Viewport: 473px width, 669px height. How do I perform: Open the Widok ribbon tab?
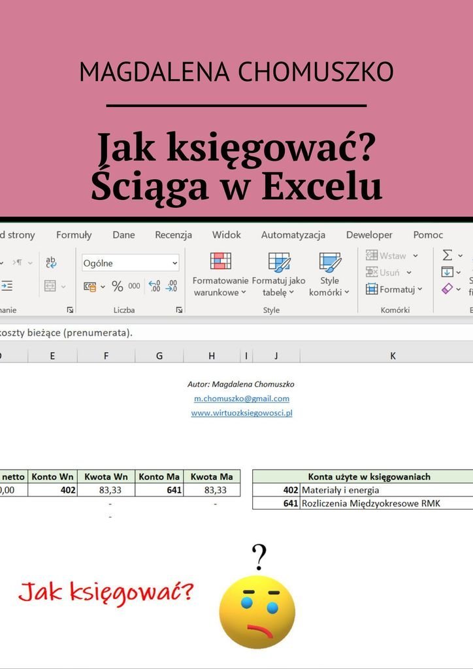click(226, 235)
